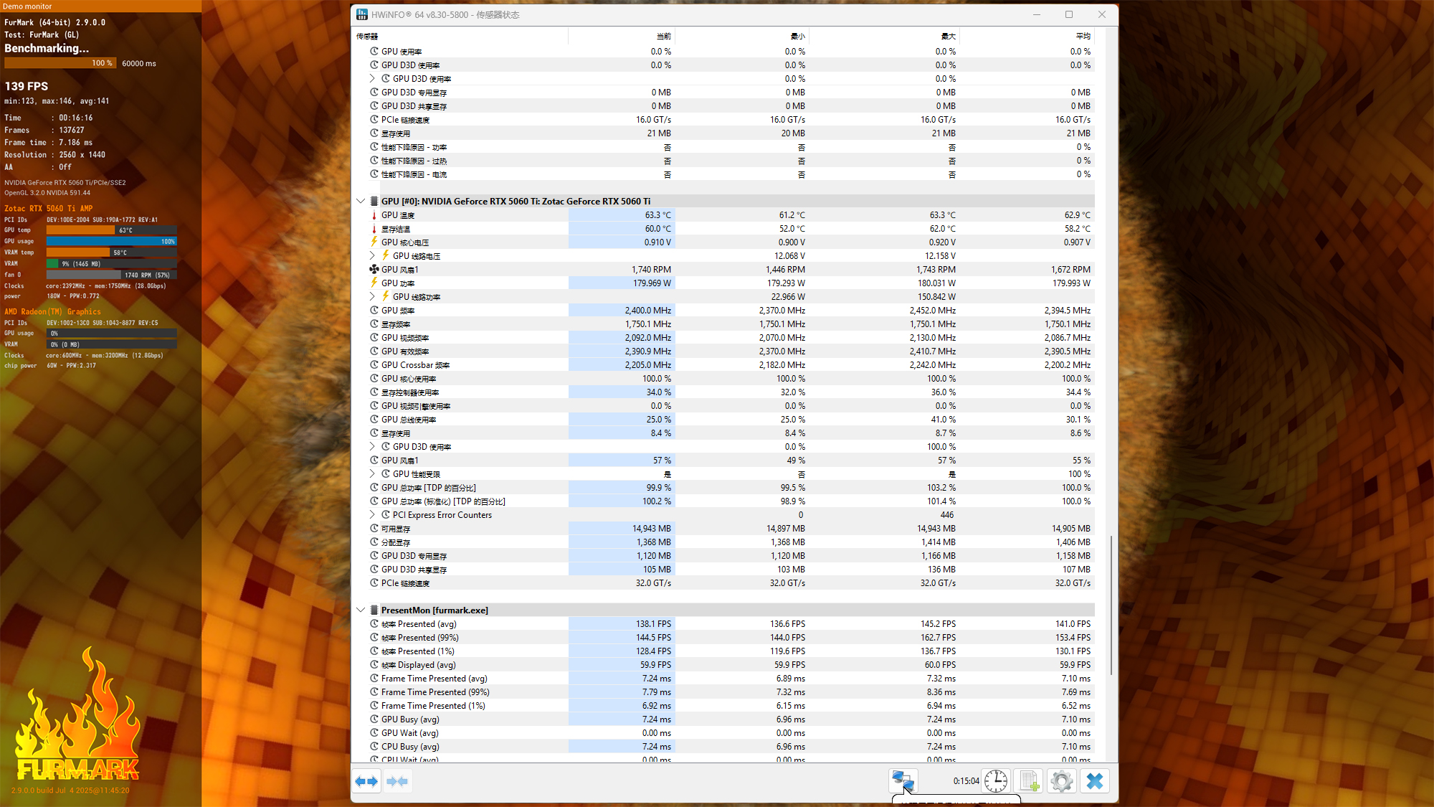
Task: Expand the GPU 线路功率 row
Action: 372,297
